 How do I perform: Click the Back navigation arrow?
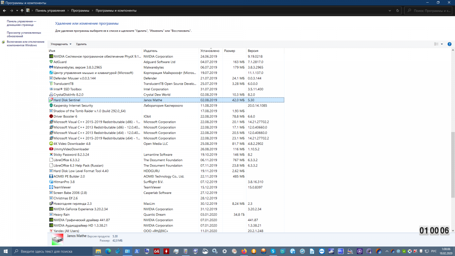click(4, 11)
